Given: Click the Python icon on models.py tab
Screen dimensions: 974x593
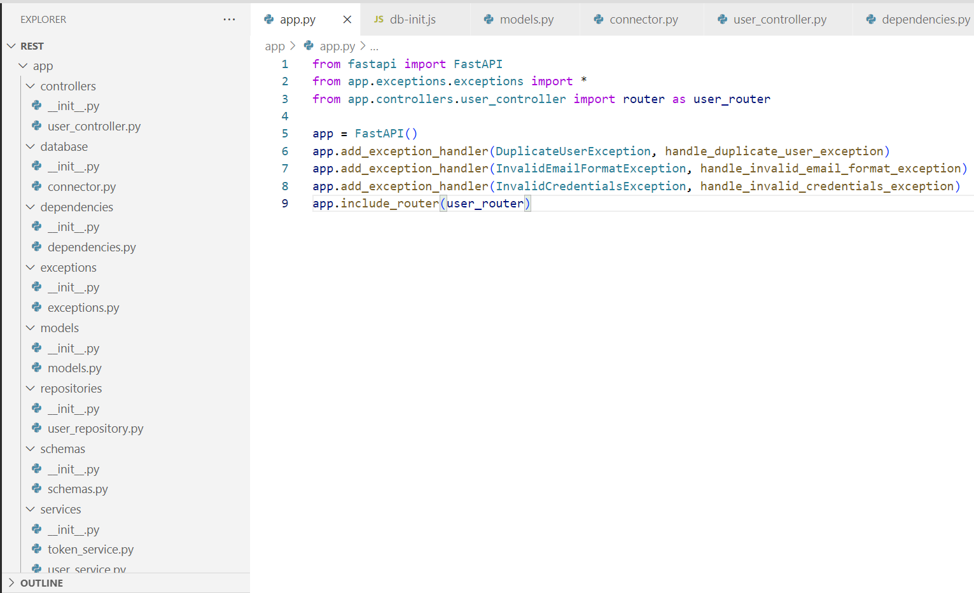Looking at the screenshot, I should (x=489, y=20).
